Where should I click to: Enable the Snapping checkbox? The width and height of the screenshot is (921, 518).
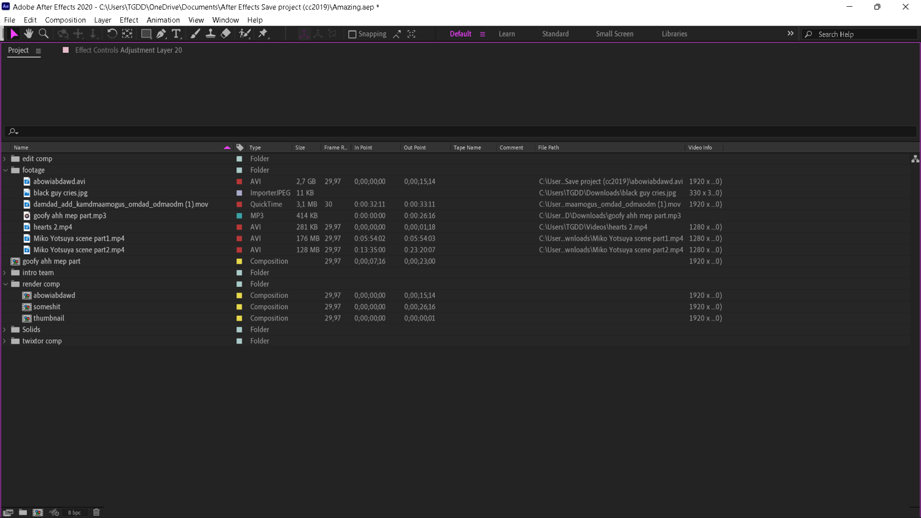352,34
